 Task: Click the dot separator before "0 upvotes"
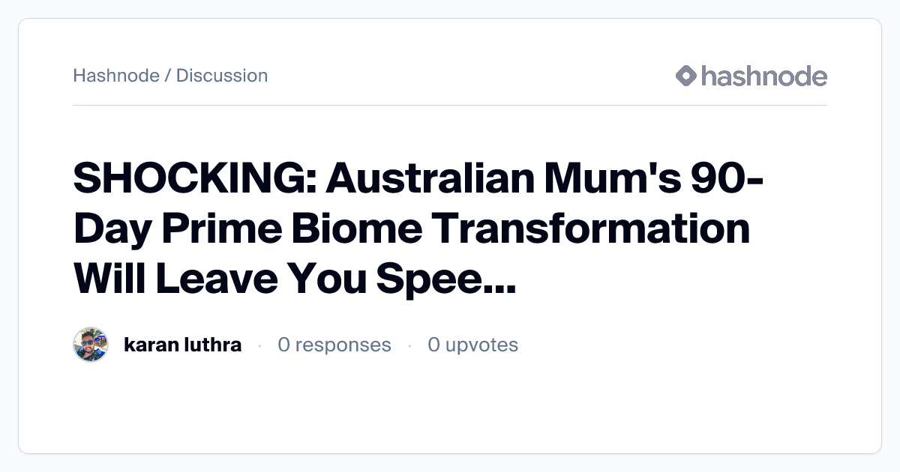(x=409, y=345)
